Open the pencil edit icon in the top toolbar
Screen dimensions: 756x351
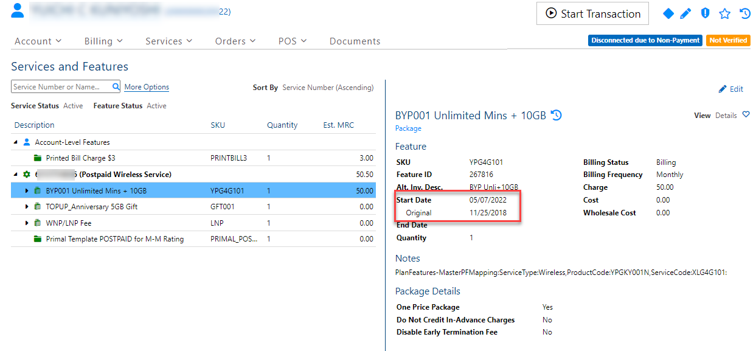685,12
